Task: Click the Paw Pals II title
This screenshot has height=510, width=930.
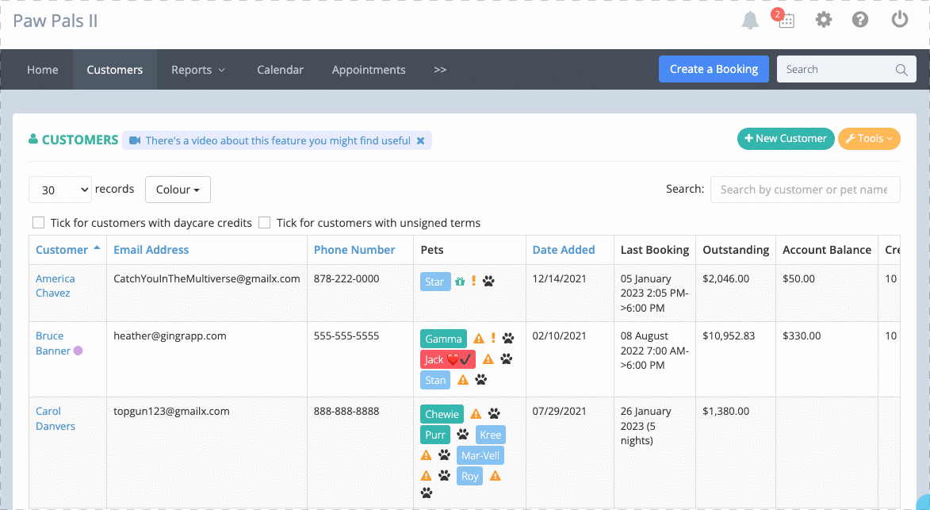Action: coord(55,21)
